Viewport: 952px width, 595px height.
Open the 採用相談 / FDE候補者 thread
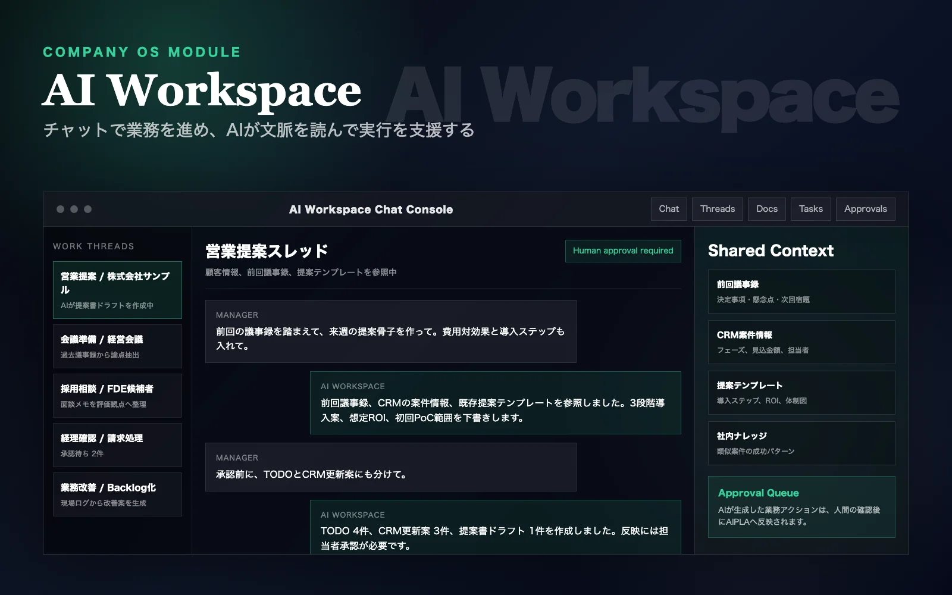pos(117,396)
